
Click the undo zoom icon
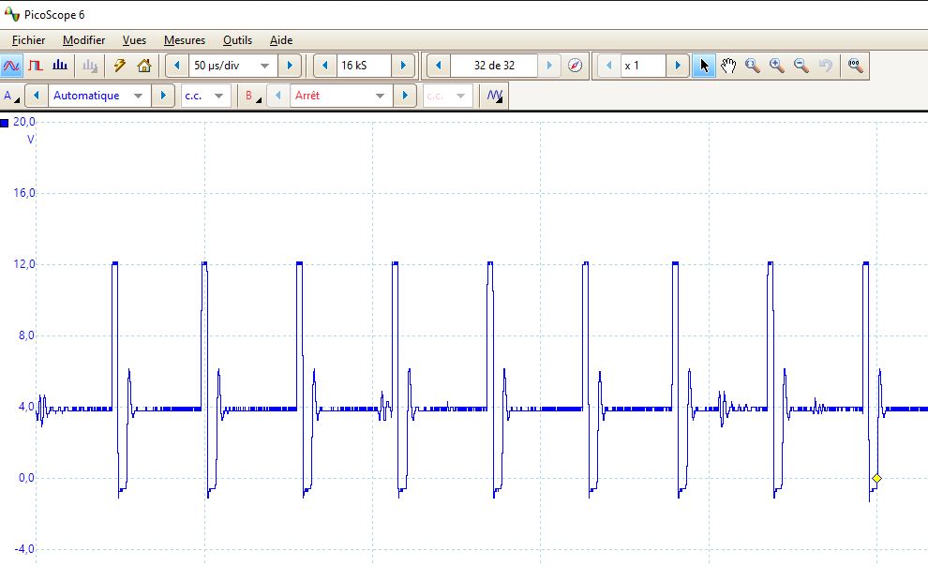tap(825, 65)
